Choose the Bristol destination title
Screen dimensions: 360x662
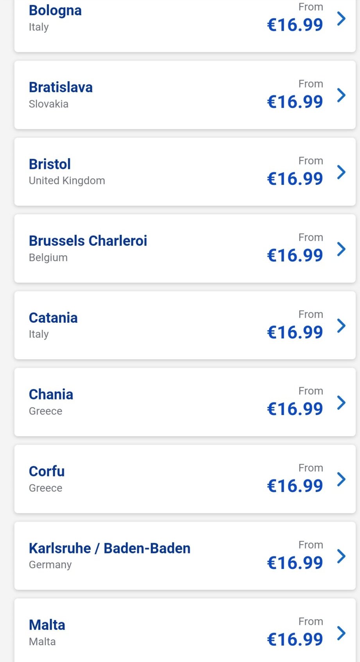tap(50, 164)
